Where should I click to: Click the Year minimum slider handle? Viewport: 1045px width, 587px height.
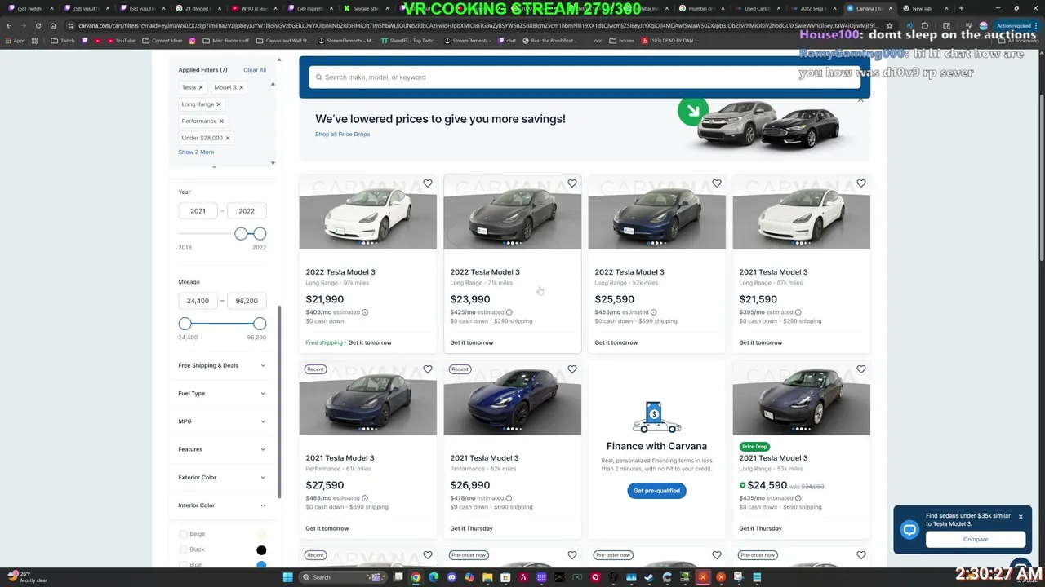(241, 234)
